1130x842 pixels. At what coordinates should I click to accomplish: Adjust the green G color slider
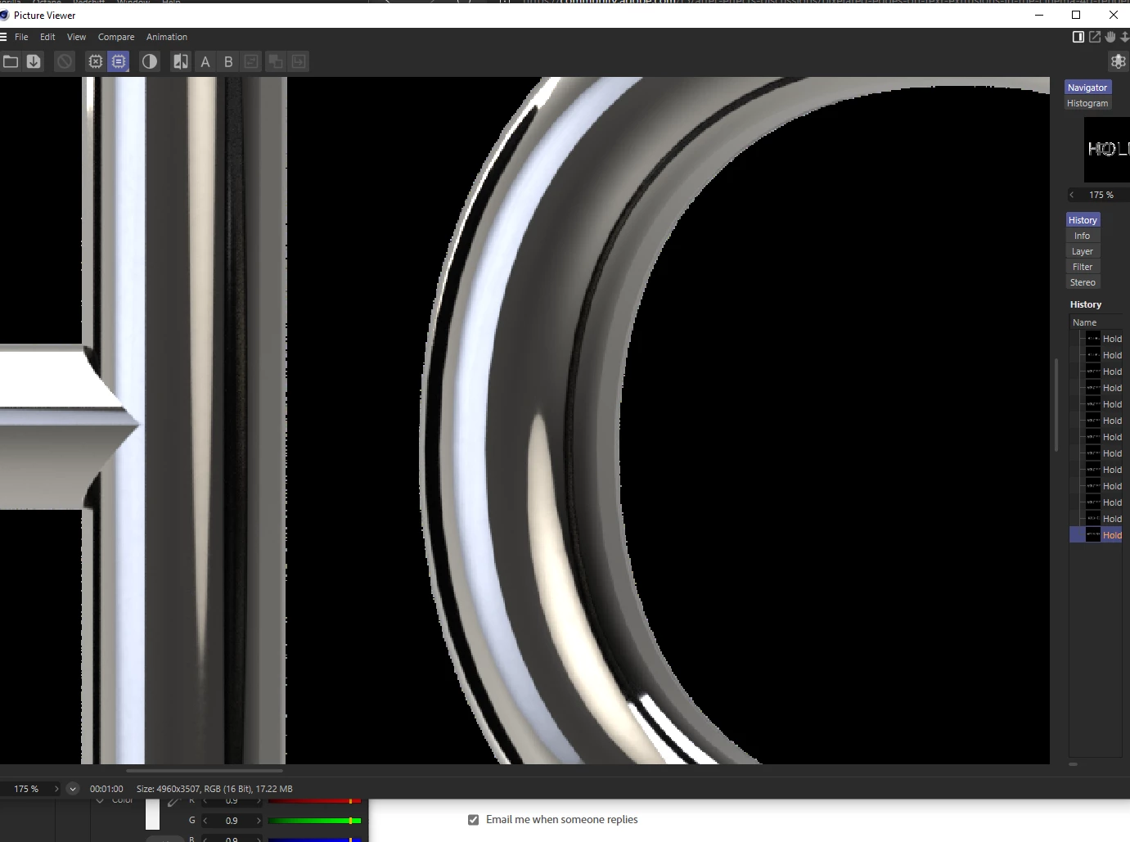(x=315, y=820)
